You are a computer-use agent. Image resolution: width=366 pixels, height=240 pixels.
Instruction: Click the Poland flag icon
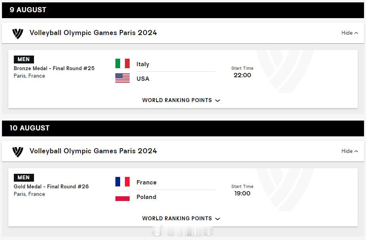click(x=123, y=196)
